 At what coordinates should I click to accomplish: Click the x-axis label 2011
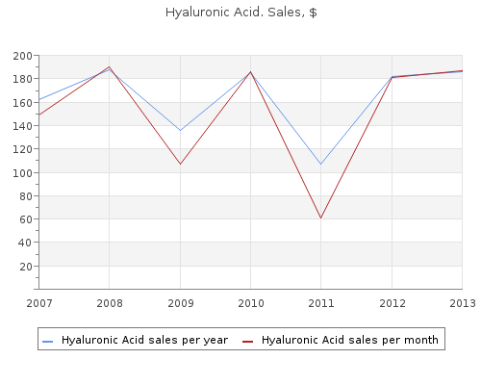321,303
